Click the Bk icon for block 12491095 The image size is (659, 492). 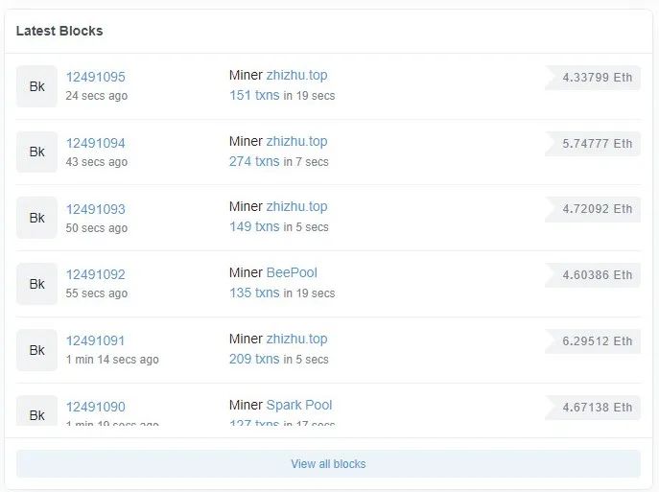[36, 86]
